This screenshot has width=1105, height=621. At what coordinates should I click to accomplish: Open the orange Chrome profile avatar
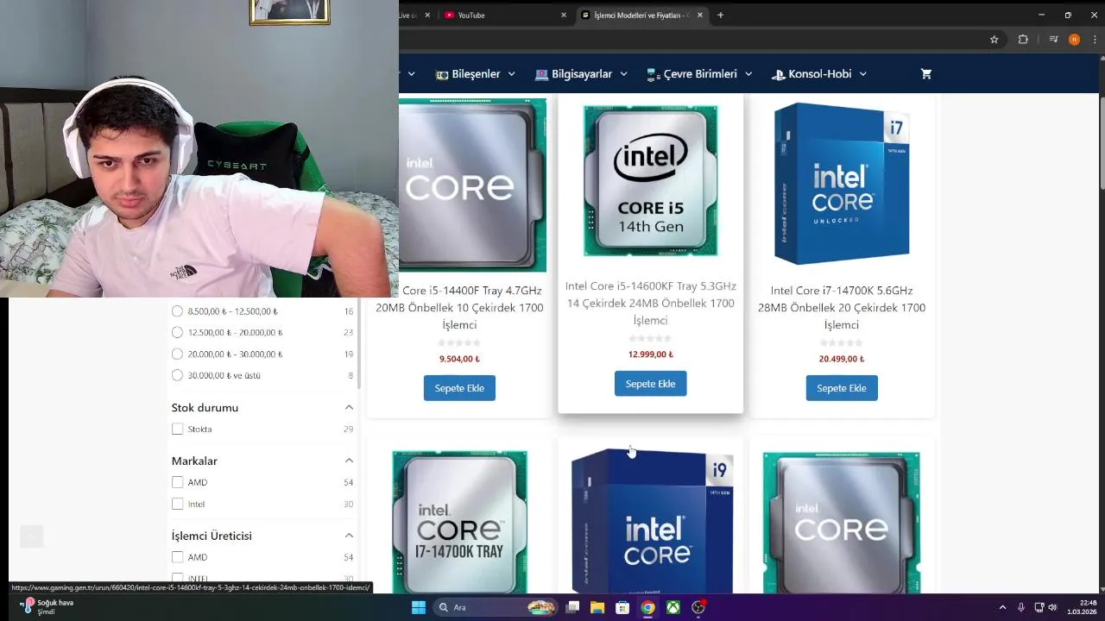click(x=1074, y=40)
